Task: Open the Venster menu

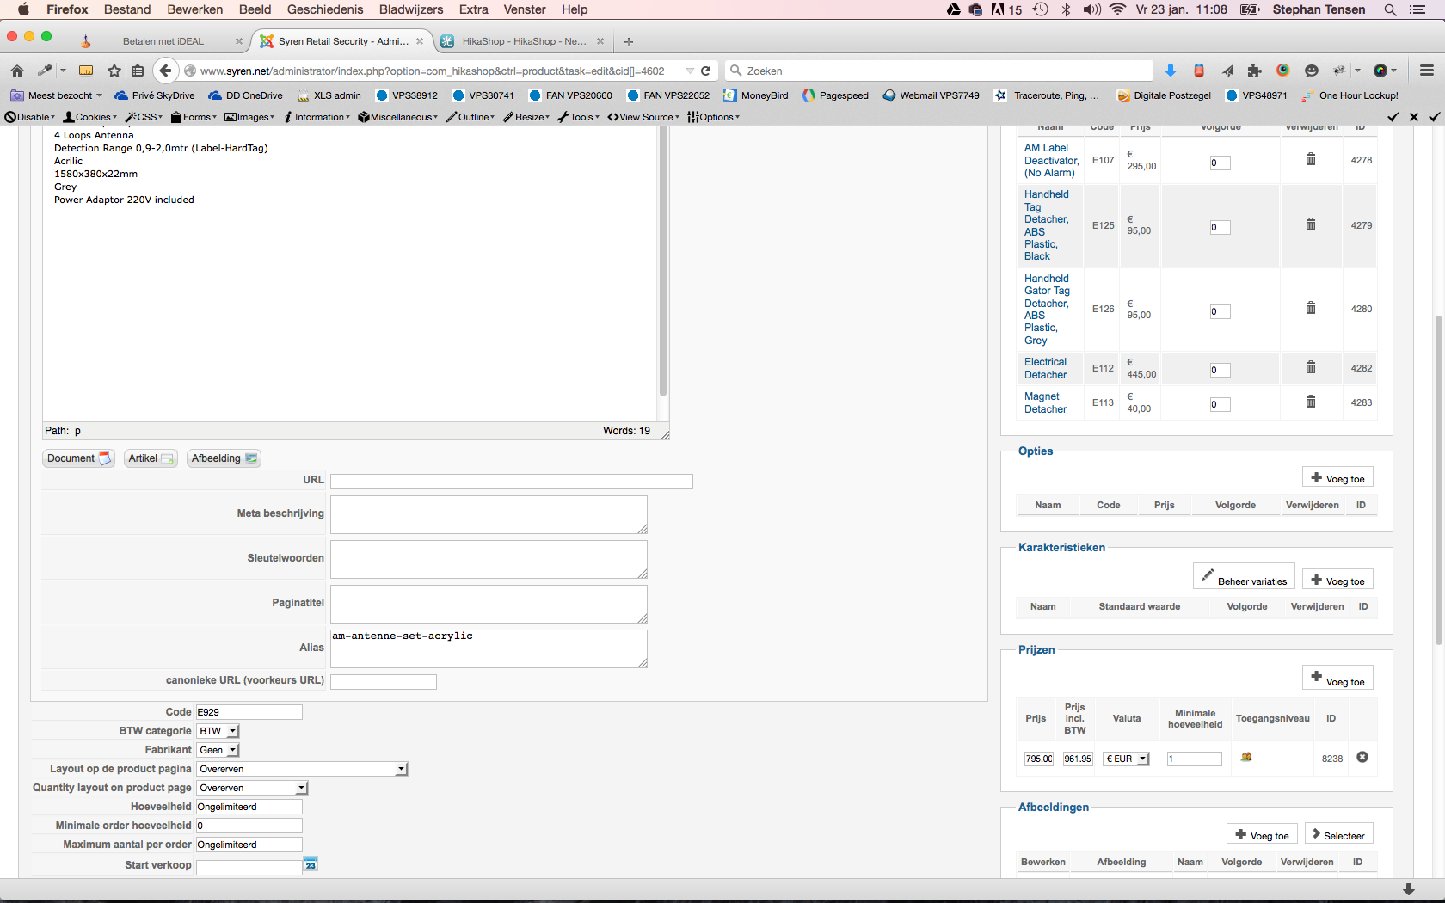Action: coord(525,9)
